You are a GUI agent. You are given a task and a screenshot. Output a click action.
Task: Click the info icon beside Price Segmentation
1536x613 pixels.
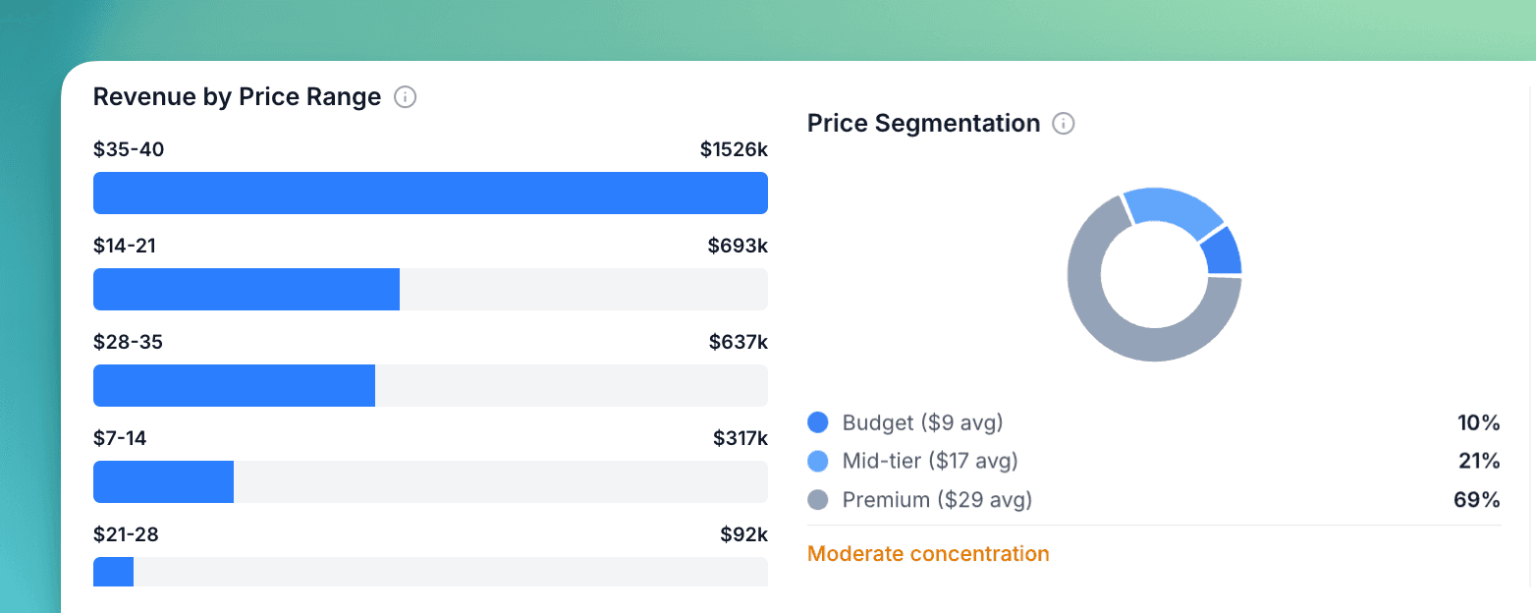1065,124
